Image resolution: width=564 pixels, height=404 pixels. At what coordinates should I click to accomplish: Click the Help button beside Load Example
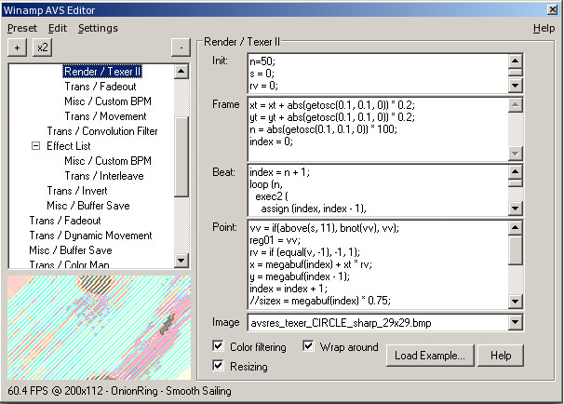click(x=501, y=356)
